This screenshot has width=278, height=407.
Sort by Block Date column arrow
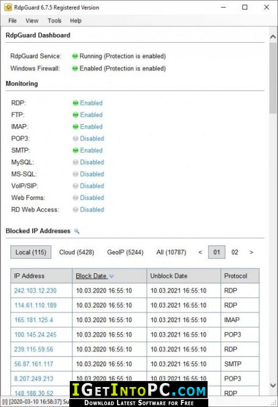coord(112,276)
